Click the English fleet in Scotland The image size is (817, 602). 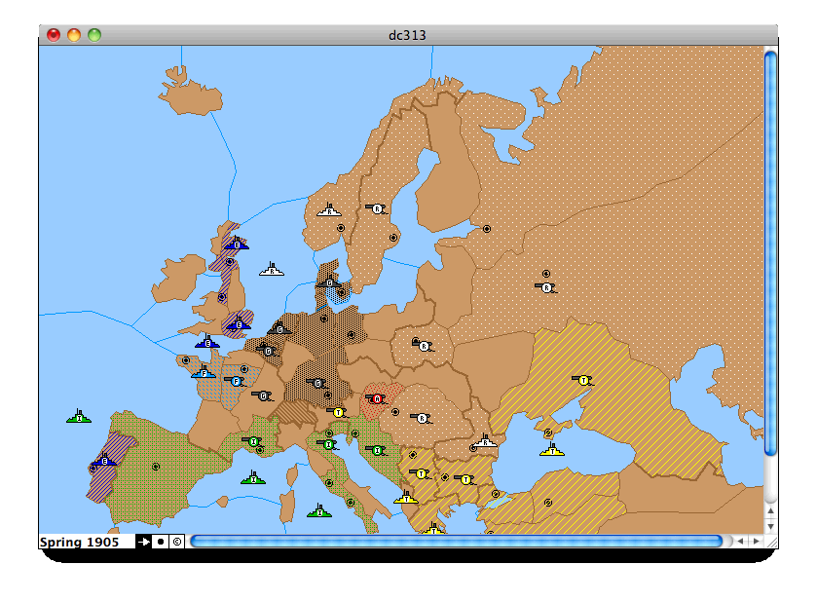pos(237,244)
